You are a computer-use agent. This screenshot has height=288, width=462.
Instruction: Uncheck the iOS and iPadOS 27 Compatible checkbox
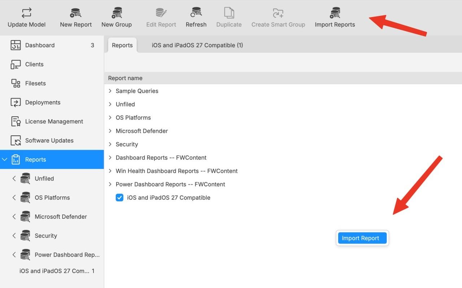pyautogui.click(x=119, y=198)
